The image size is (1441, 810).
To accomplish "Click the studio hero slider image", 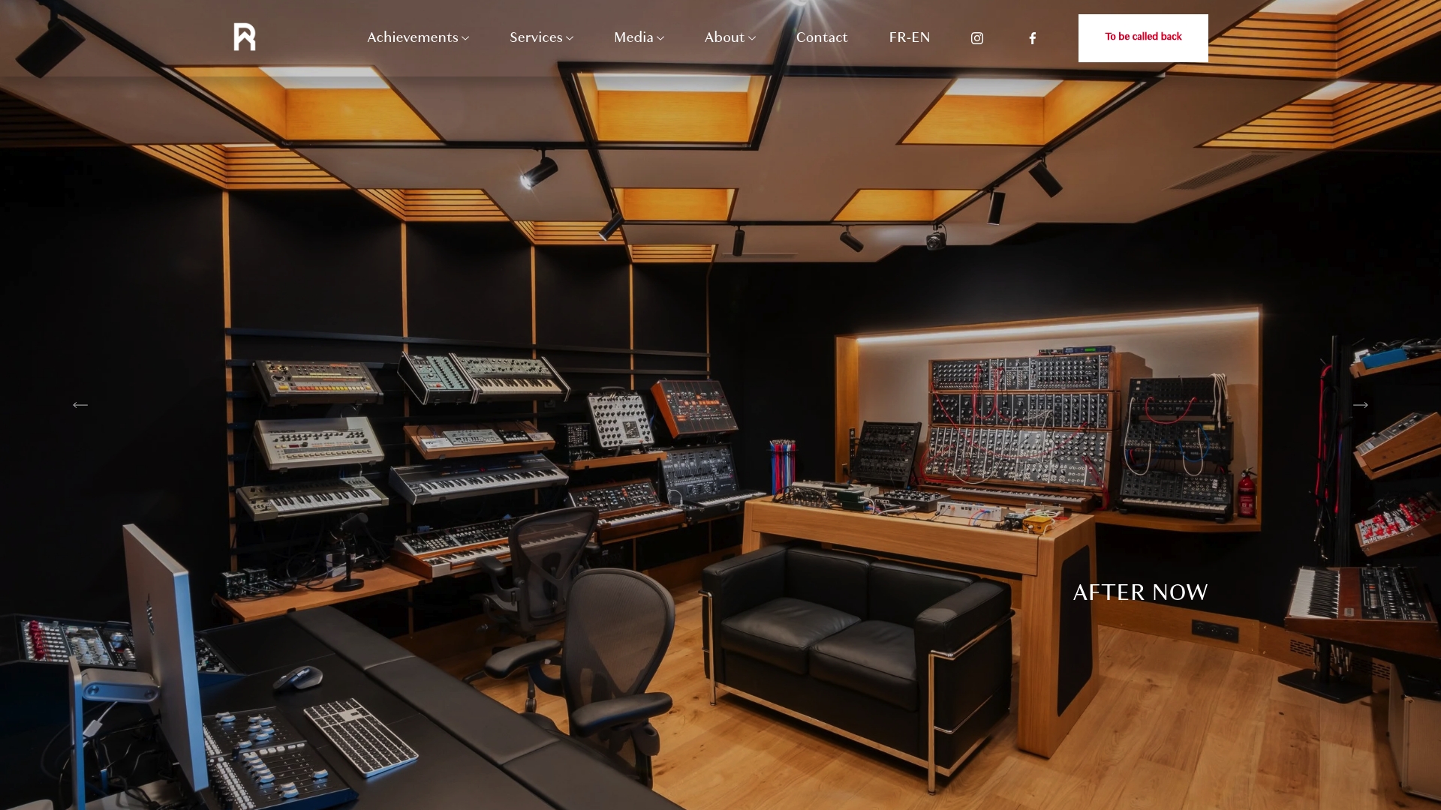I will point(720,405).
